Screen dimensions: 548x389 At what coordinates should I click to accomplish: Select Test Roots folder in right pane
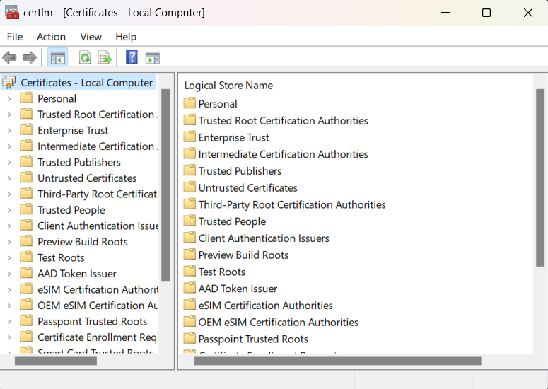221,272
